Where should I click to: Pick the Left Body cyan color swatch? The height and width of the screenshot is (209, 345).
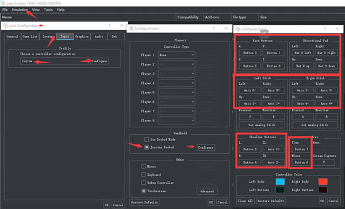280,182
